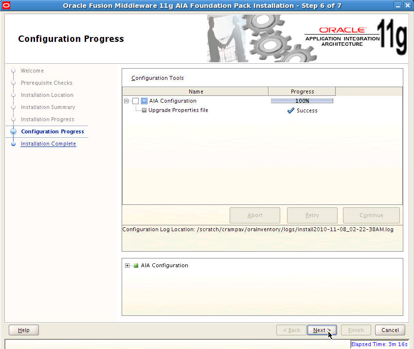Click the Oracle 11g logo
This screenshot has height=349, width=414.
coord(356,37)
